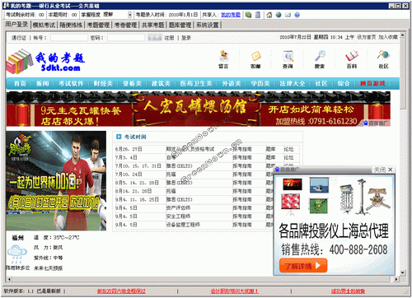Switch to the 考卷管理 tab
This screenshot has width=412, height=298.
point(125,25)
